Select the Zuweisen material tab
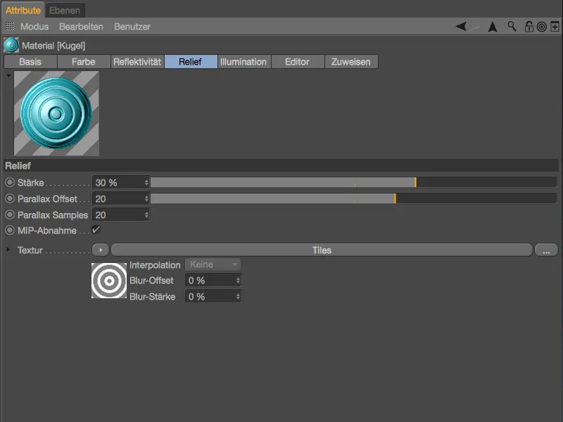Image resolution: width=563 pixels, height=422 pixels. 350,62
